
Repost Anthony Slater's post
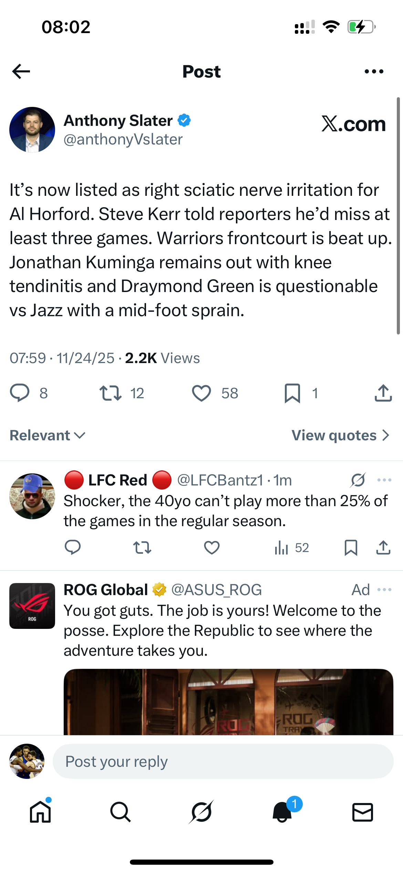111,393
